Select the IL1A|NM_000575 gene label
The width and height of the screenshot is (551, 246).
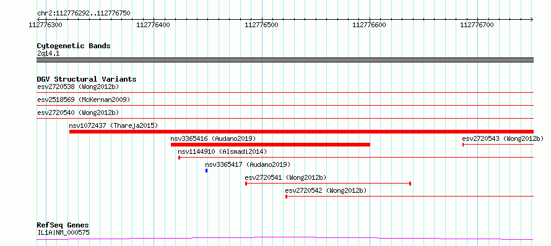click(x=63, y=232)
